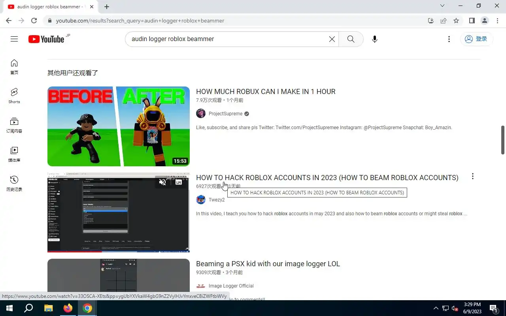Go to 首页 Home in sidebar
Image resolution: width=506 pixels, height=316 pixels.
[x=14, y=67]
